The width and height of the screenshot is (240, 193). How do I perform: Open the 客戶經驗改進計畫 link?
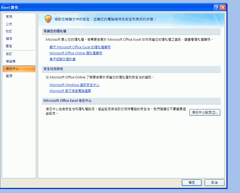(x=63, y=59)
